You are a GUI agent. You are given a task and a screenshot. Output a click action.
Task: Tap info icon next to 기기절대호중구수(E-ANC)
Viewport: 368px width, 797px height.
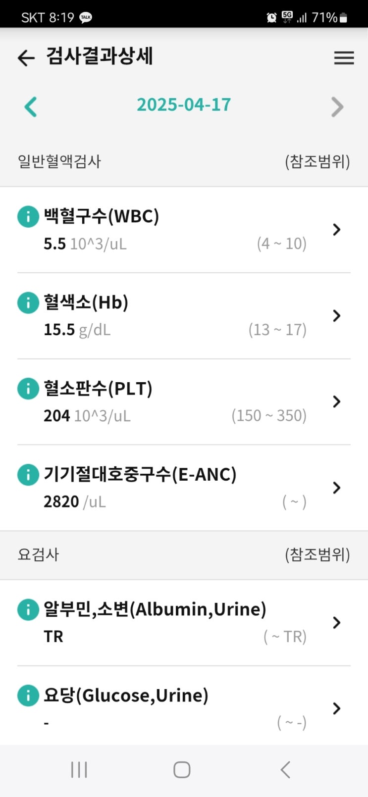[28, 475]
